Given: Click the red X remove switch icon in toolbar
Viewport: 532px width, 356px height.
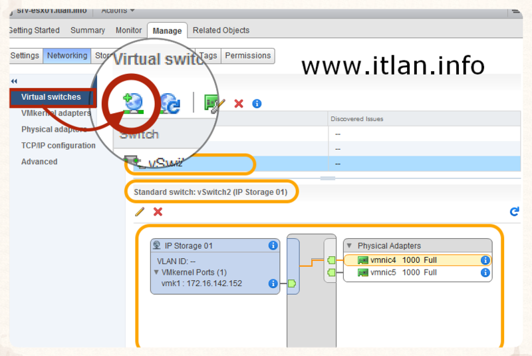Looking at the screenshot, I should pyautogui.click(x=239, y=104).
